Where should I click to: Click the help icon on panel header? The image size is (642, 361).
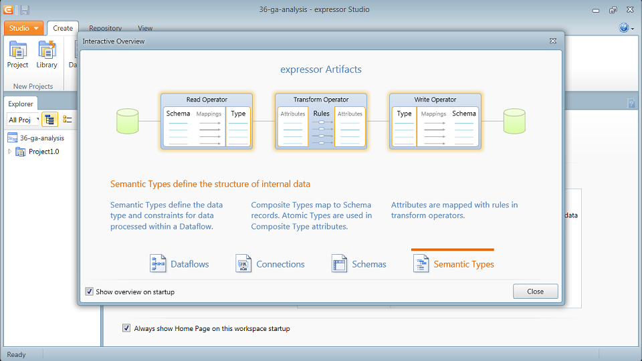[x=631, y=103]
